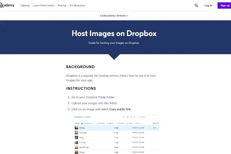The width and height of the screenshot is (231, 154).
Task: Click the Download action
Action: [x=100, y=123]
